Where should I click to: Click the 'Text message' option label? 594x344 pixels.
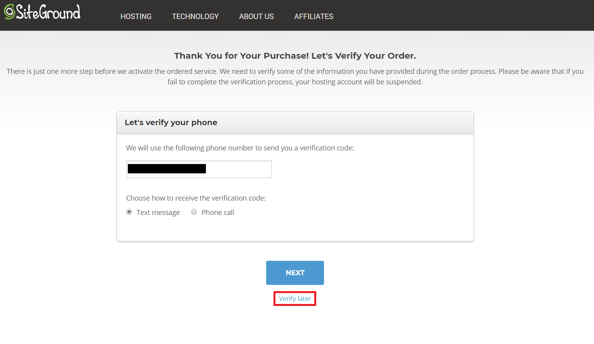point(158,212)
